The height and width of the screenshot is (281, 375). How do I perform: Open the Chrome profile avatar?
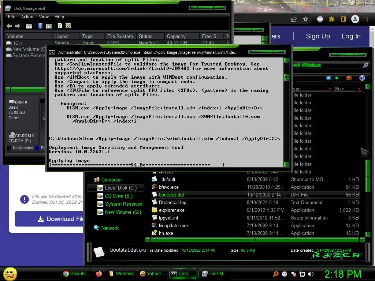tap(355, 19)
